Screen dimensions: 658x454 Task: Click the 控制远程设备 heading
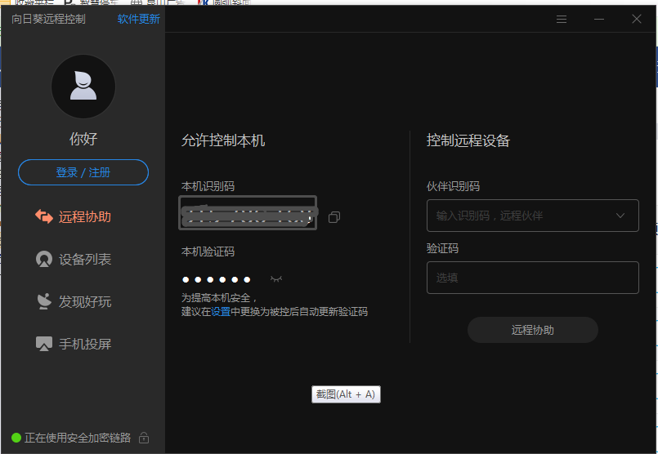tap(468, 140)
